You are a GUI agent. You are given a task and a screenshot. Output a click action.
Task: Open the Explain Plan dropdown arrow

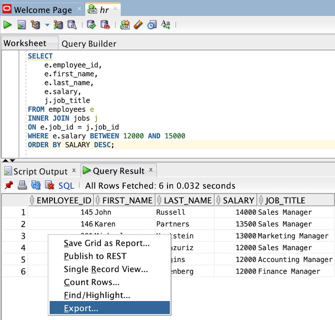pos(46,25)
